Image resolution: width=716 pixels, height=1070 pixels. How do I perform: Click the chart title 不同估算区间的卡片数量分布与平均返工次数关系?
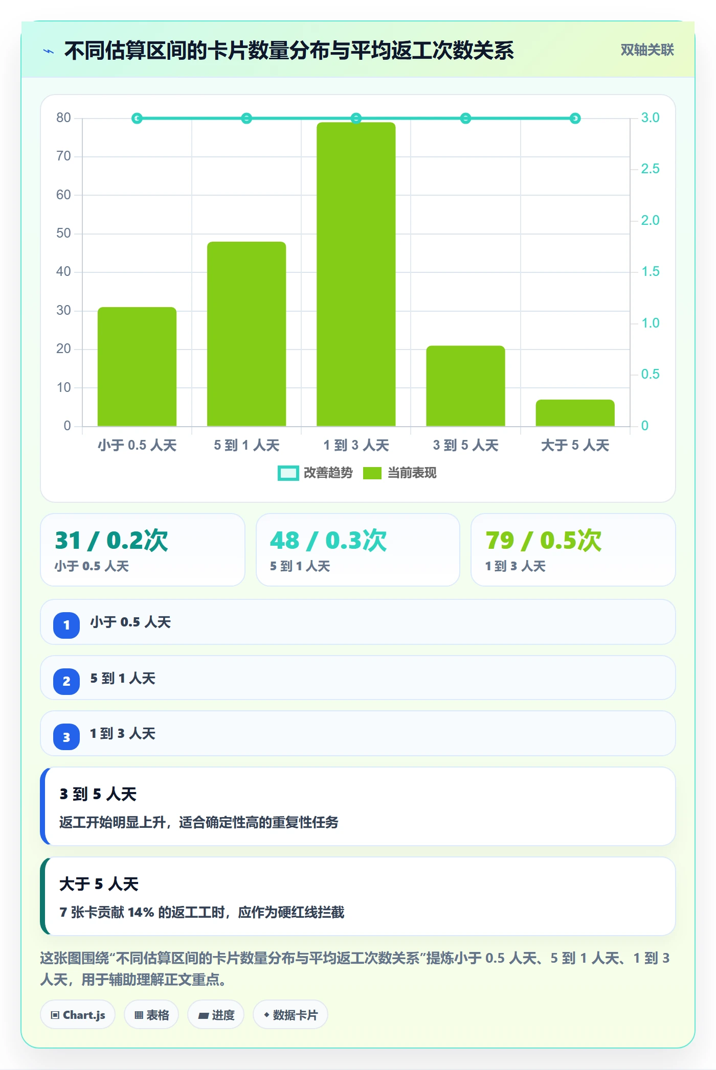pyautogui.click(x=289, y=51)
